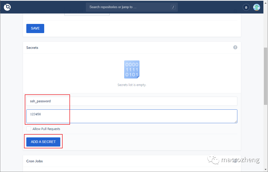Click the Allow Pull Requests label
This screenshot has height=172, width=268.
[46, 129]
